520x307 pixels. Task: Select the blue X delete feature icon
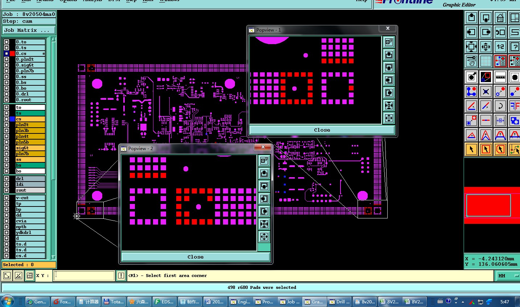[486, 91]
